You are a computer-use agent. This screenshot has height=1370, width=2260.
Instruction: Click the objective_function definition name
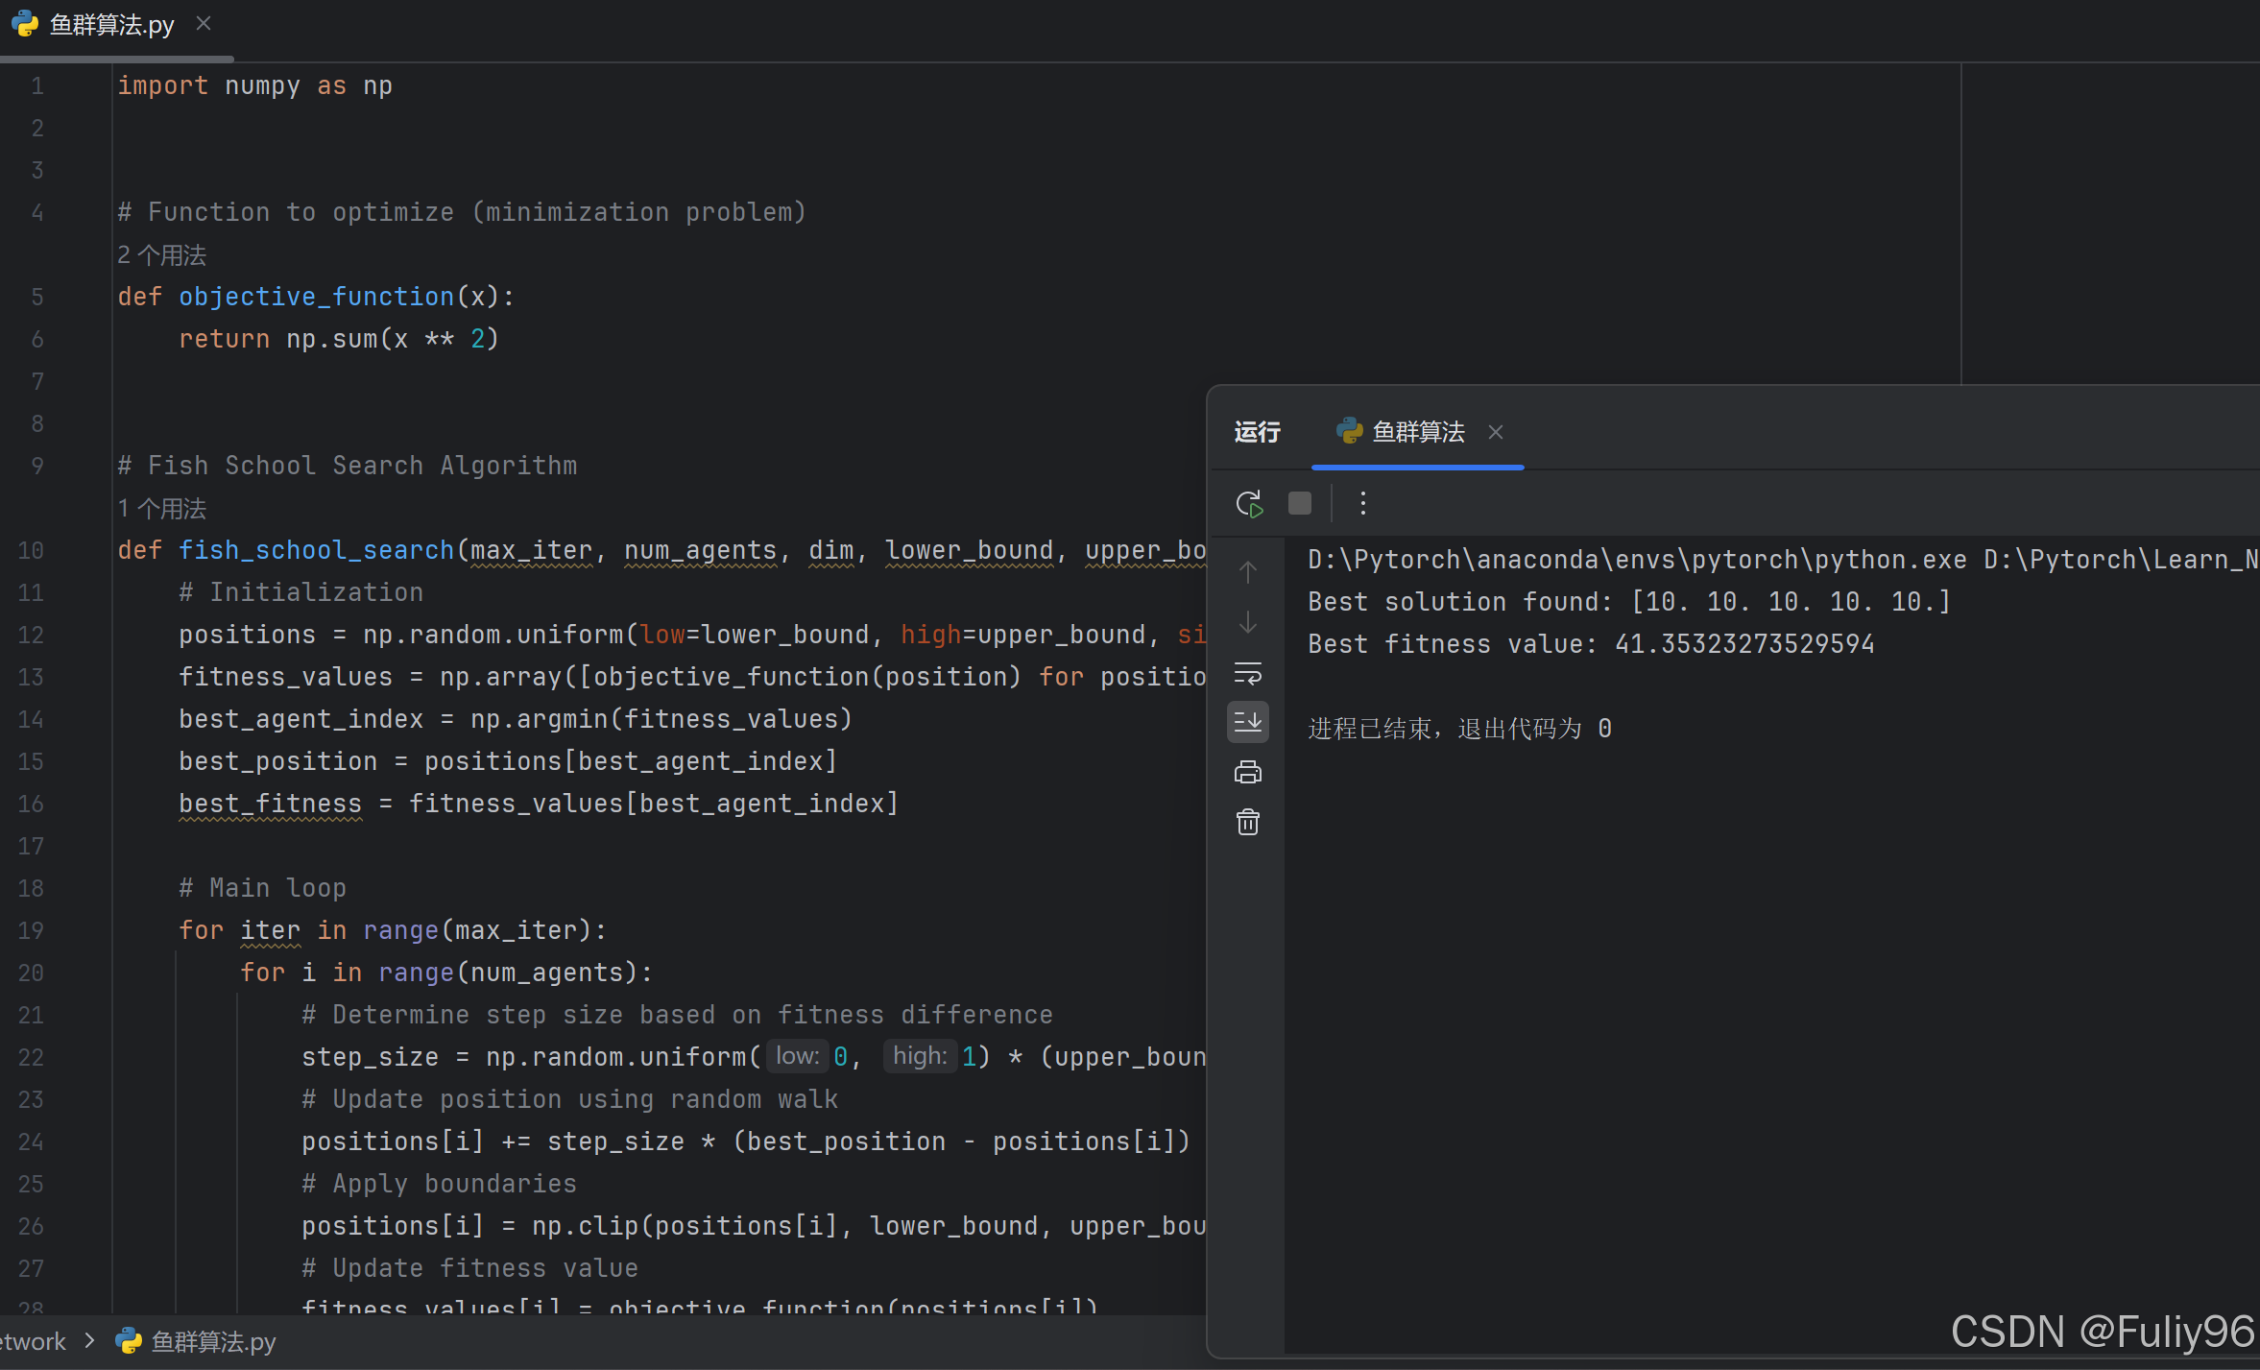317,297
